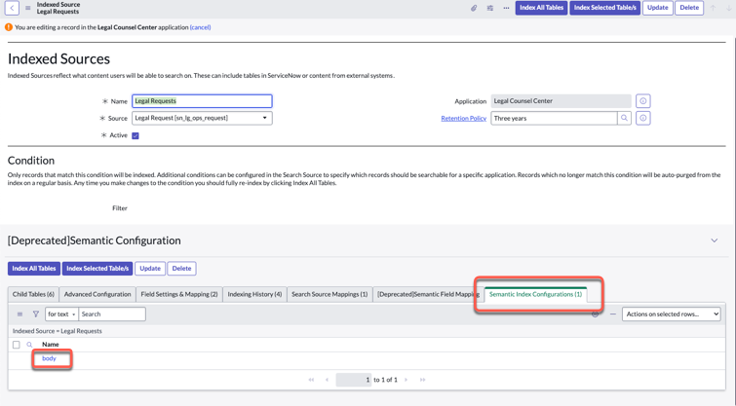
Task: Open Search Source Mappings tab
Action: [x=329, y=294]
